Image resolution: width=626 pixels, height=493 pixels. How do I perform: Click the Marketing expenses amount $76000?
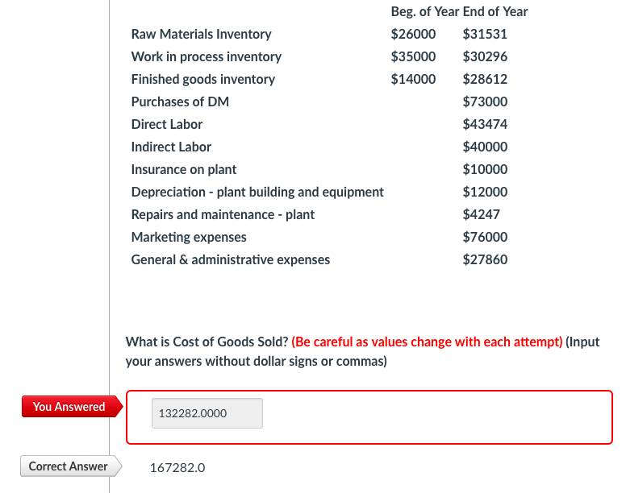[485, 237]
